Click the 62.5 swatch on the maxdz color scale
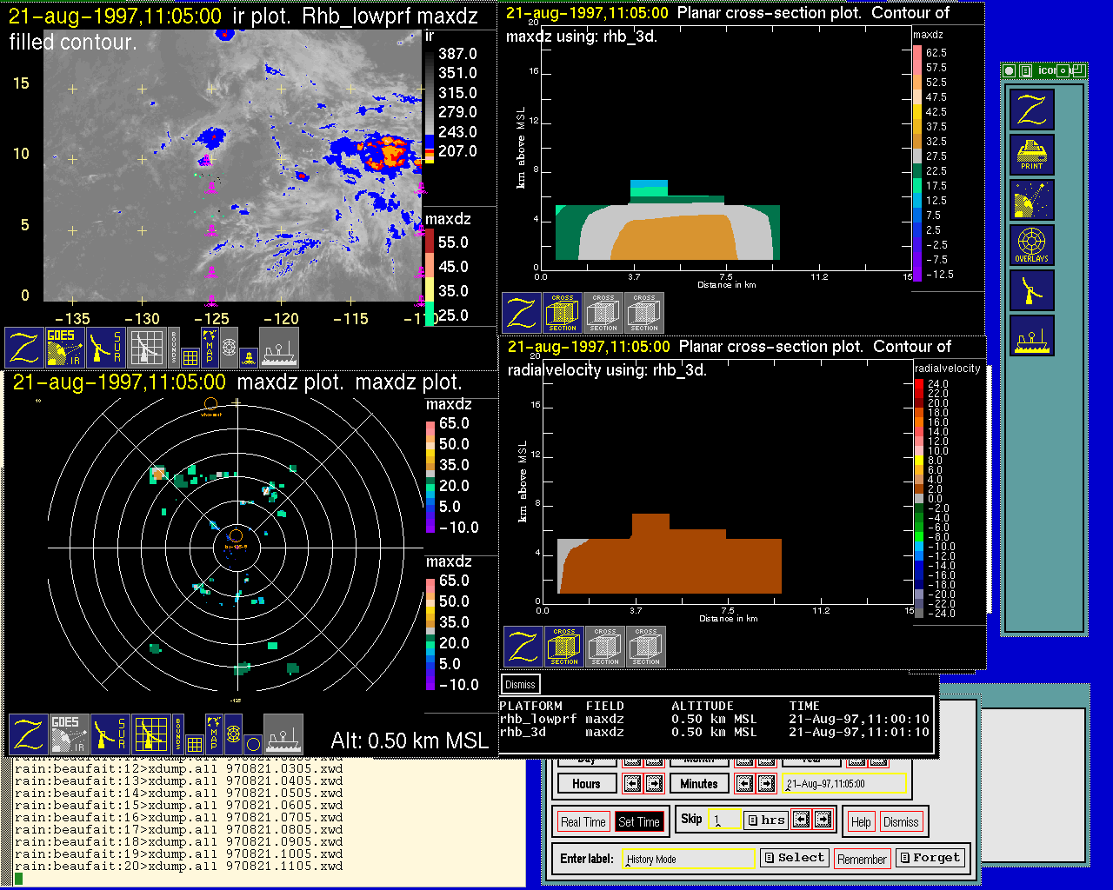Screen dimensions: 1113x890 coord(917,53)
